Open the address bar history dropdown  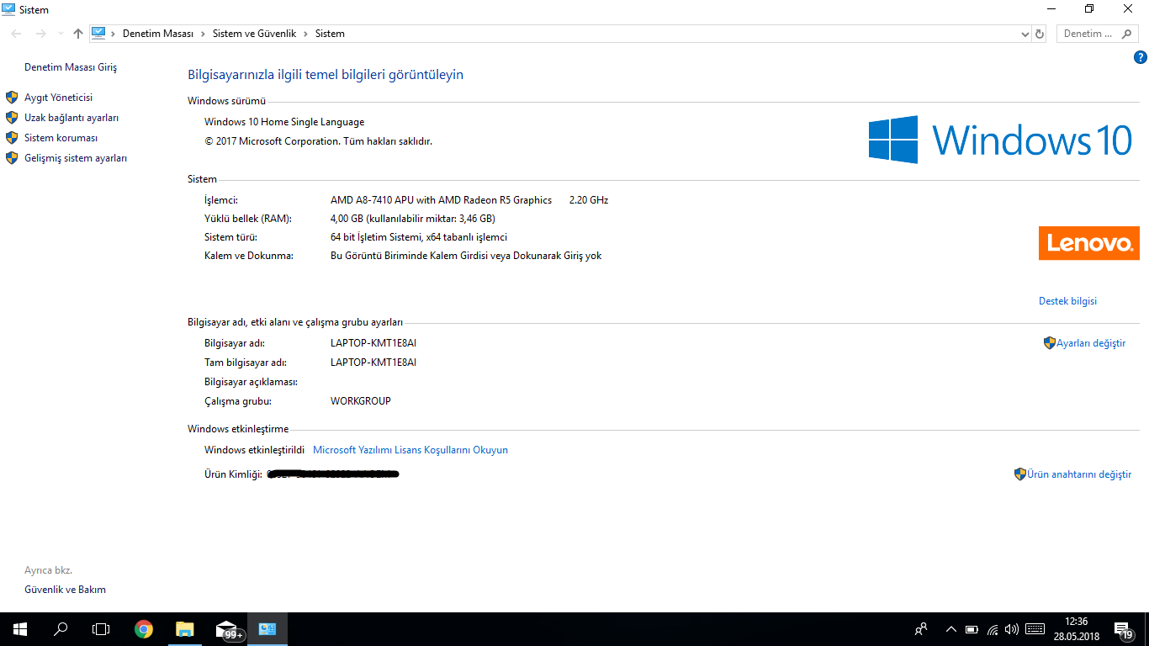point(1025,34)
